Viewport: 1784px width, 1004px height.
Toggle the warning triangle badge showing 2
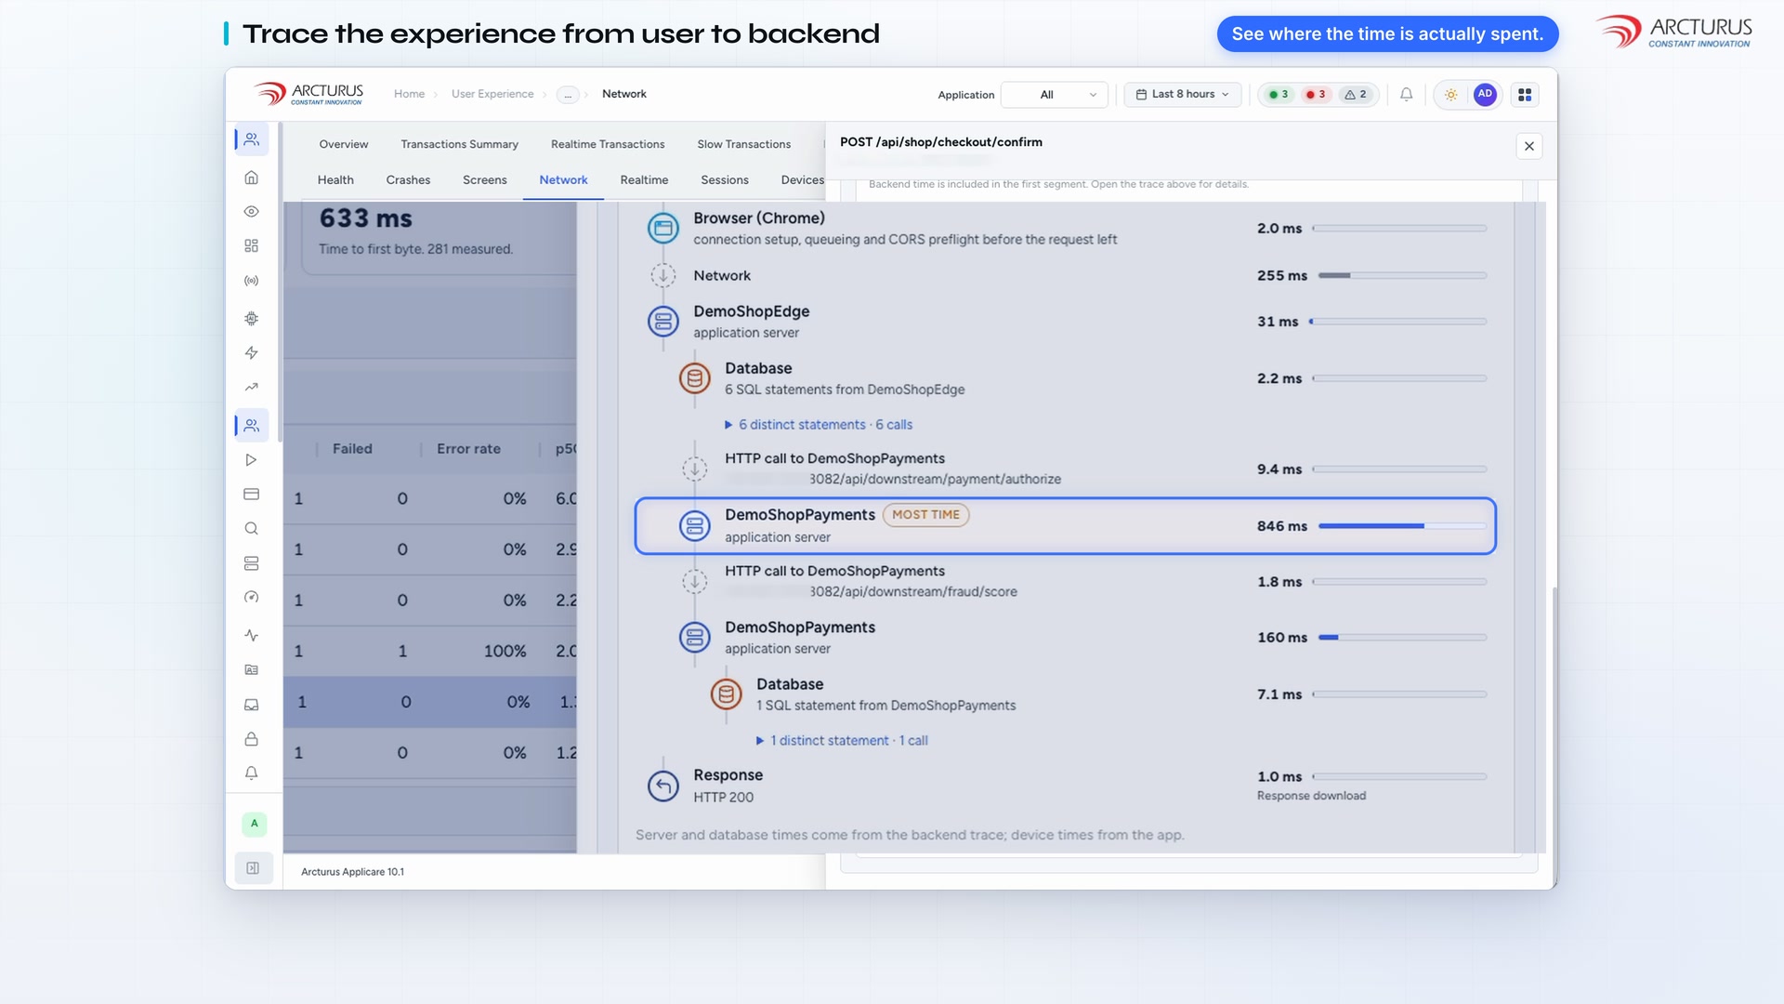[x=1356, y=95]
